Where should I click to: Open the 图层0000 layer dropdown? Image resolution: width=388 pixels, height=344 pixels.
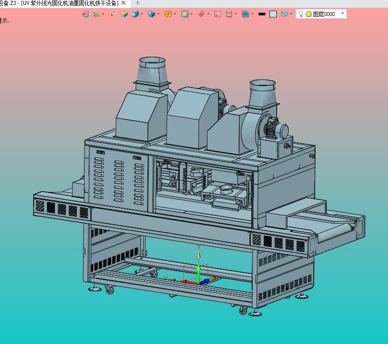coord(342,13)
